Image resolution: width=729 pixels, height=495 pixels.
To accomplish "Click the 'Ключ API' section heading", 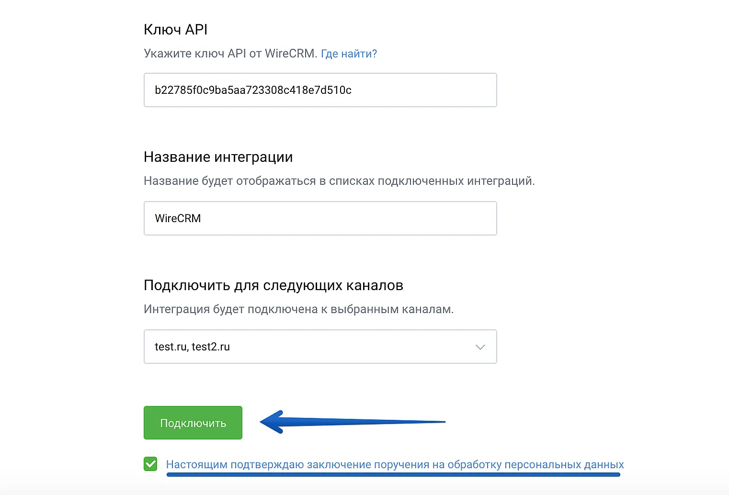I will (x=175, y=30).
